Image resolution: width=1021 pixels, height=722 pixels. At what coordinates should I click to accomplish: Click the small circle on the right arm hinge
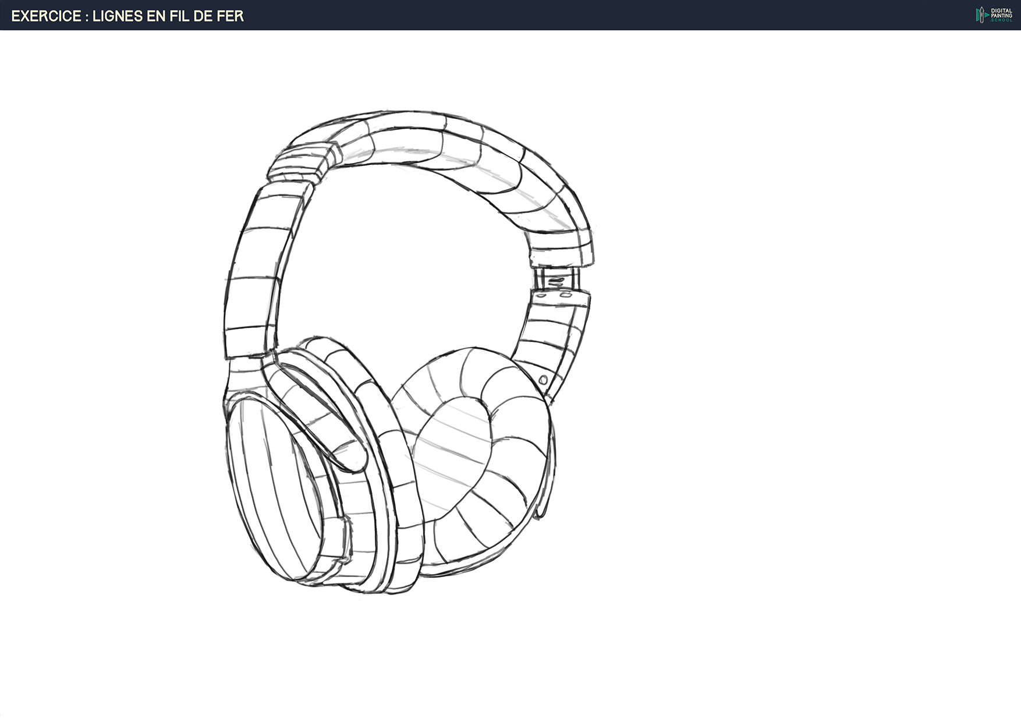[x=544, y=379]
